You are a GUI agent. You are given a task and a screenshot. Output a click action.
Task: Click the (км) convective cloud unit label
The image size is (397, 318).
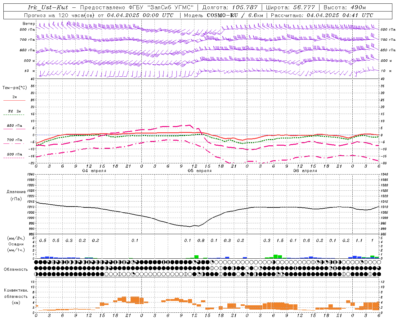click(16, 302)
